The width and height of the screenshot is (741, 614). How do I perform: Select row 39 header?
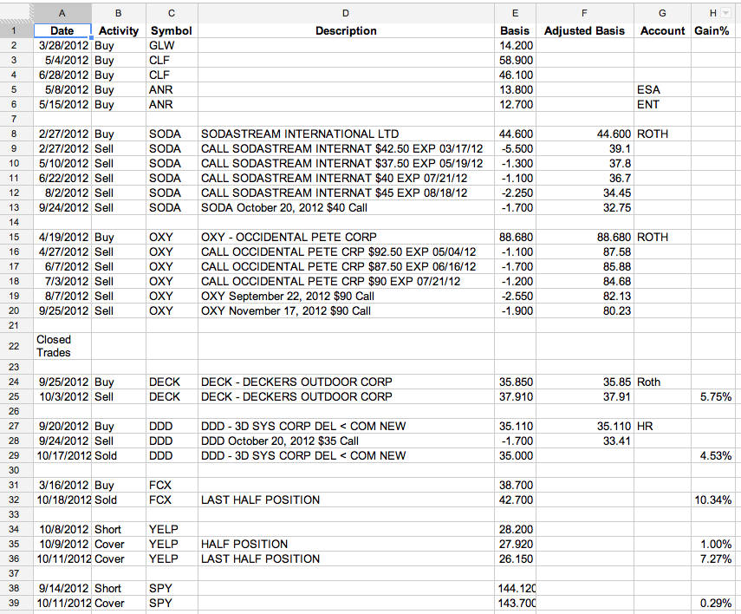(x=14, y=603)
